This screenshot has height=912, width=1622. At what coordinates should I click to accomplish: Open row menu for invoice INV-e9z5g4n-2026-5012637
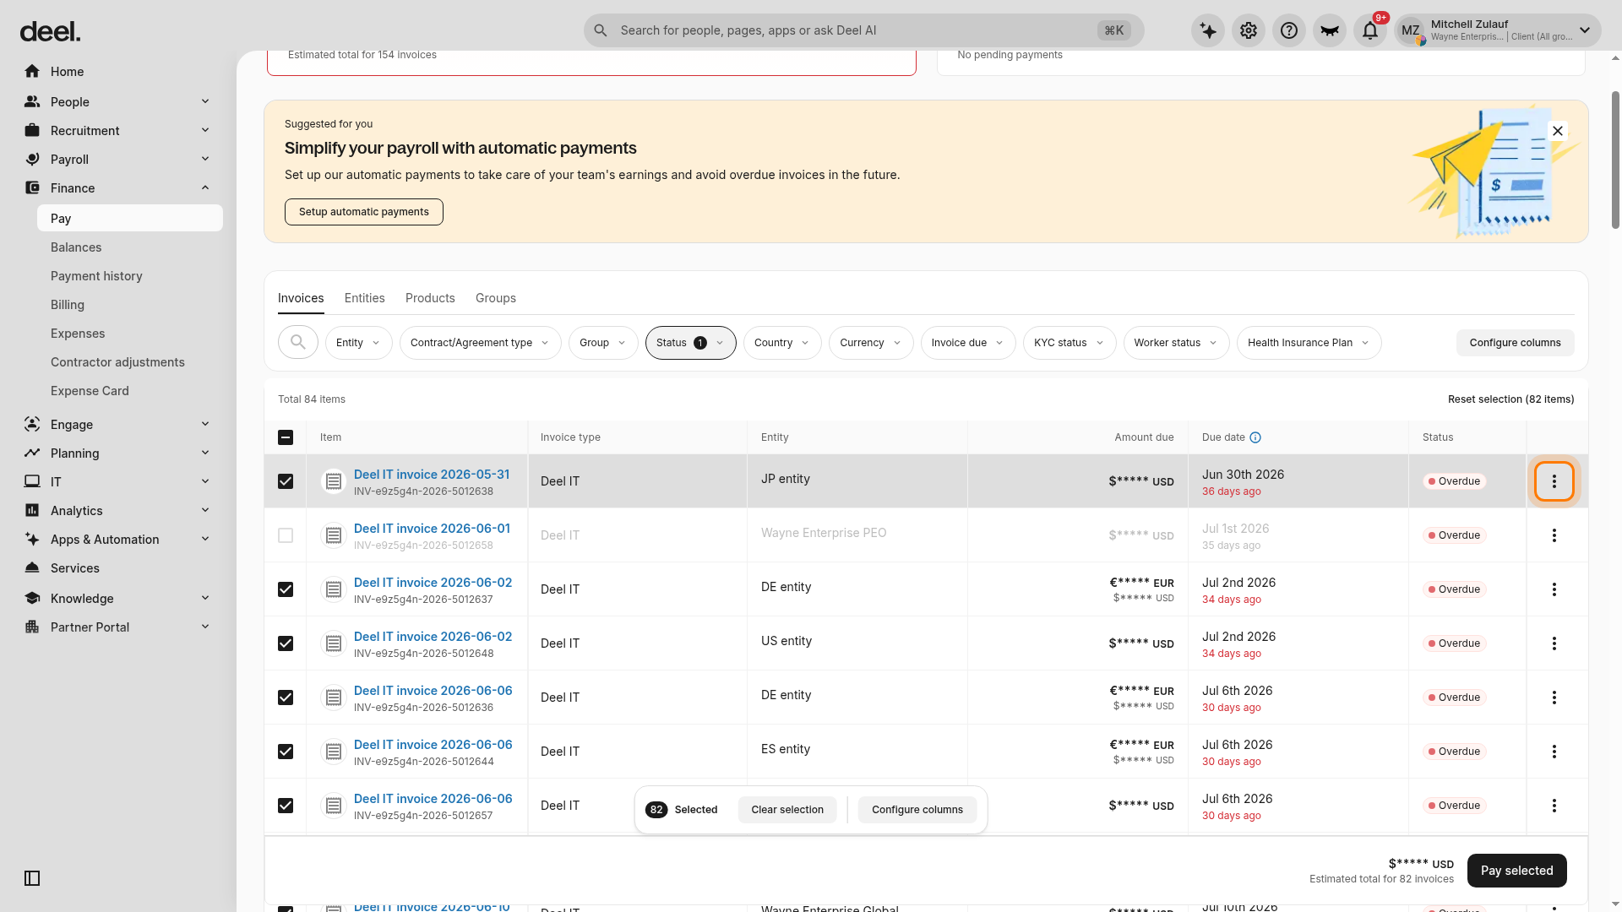click(x=1554, y=589)
